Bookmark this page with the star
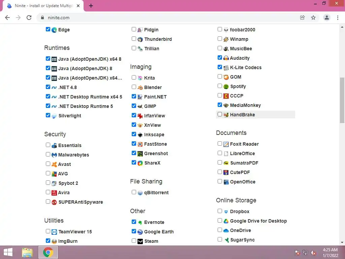This screenshot has width=345, height=259. tap(313, 18)
